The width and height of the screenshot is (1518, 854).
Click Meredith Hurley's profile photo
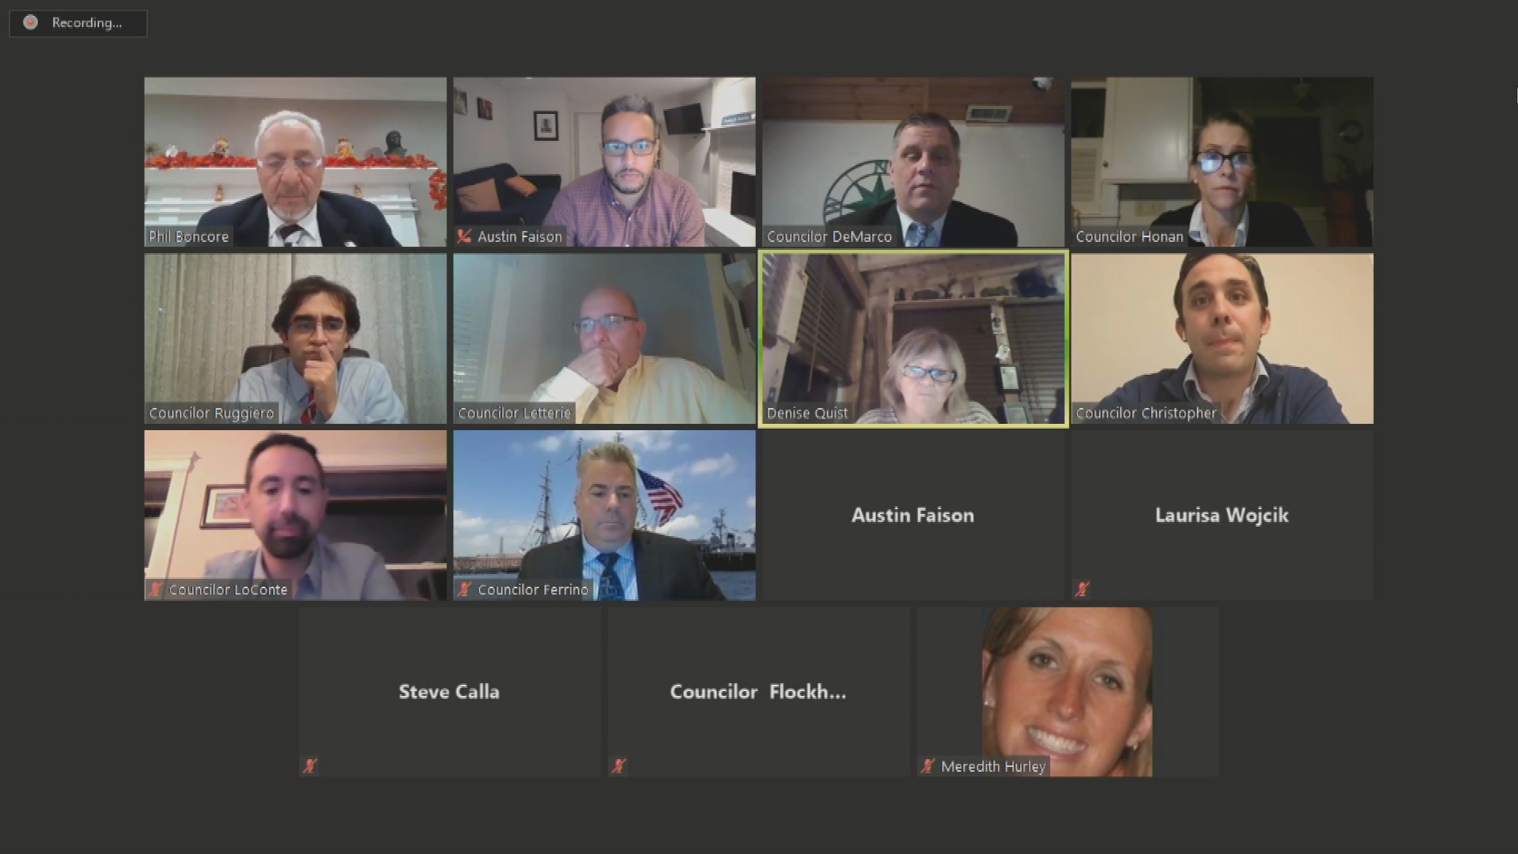point(1067,691)
